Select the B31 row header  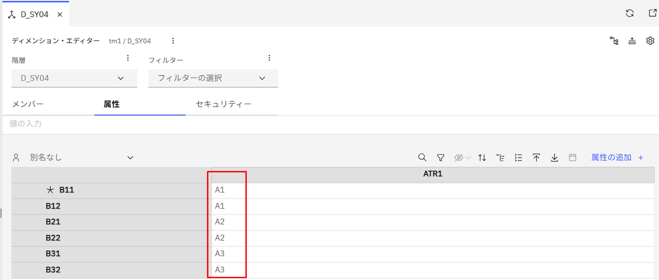click(111, 254)
